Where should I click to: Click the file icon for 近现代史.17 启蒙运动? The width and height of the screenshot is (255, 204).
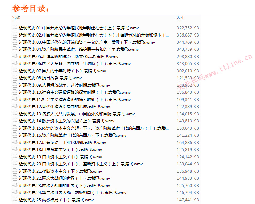click(14, 143)
